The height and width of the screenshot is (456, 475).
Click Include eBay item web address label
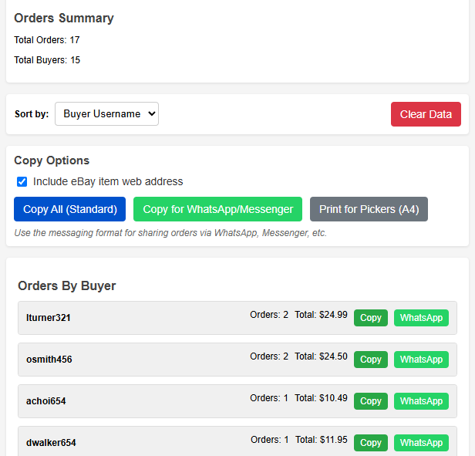tap(108, 181)
